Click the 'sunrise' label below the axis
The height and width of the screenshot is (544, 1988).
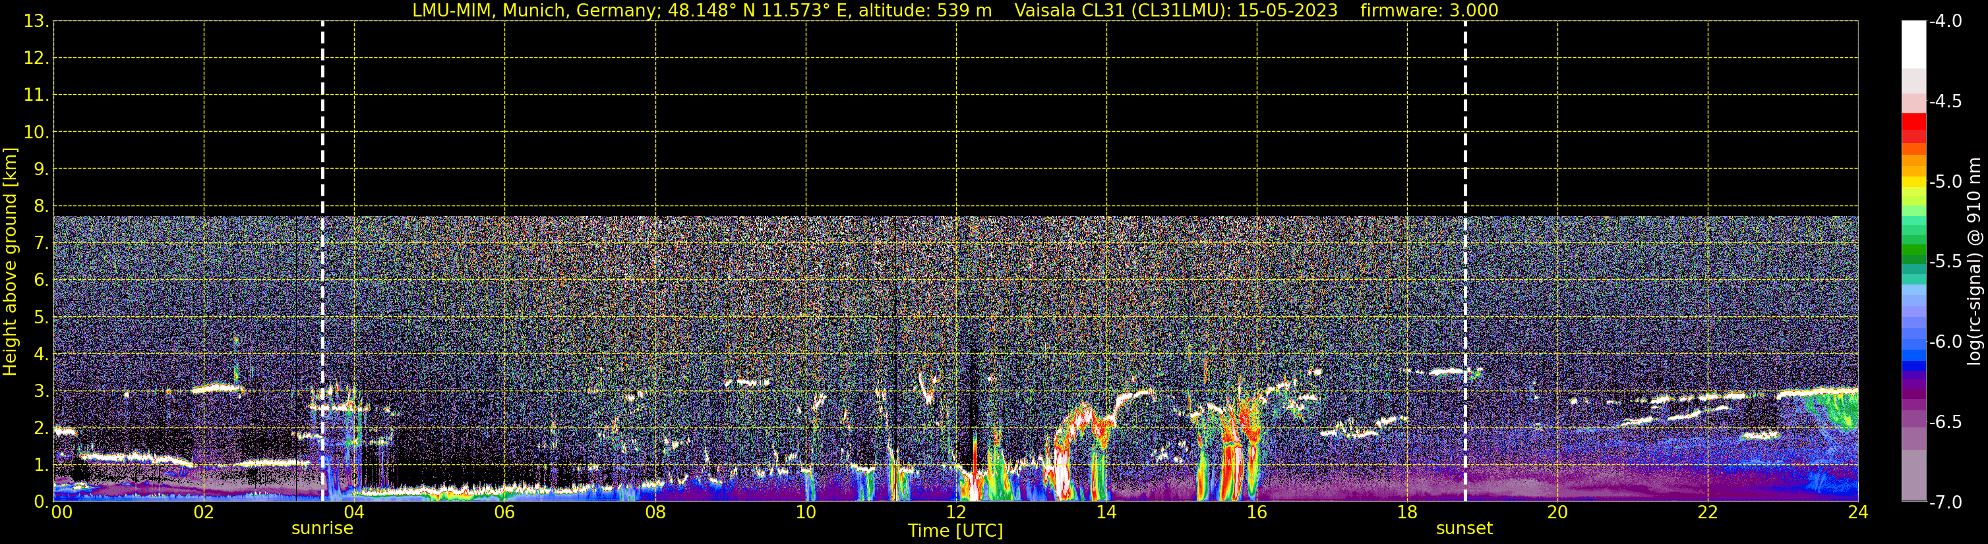322,529
